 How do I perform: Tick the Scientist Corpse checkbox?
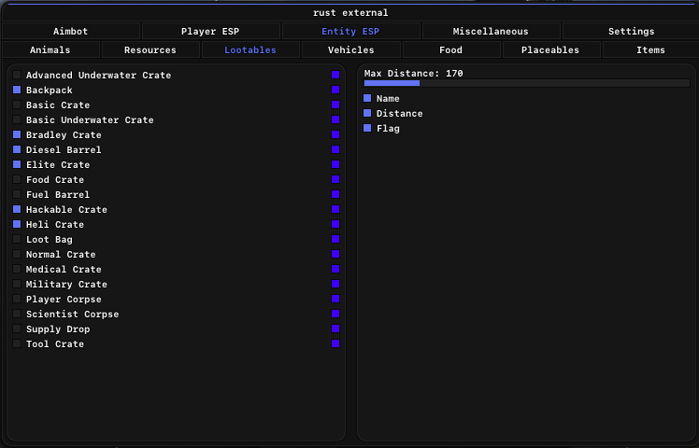[17, 314]
